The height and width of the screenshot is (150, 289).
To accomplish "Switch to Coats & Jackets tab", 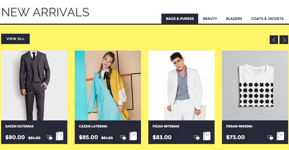I will (x=267, y=19).
